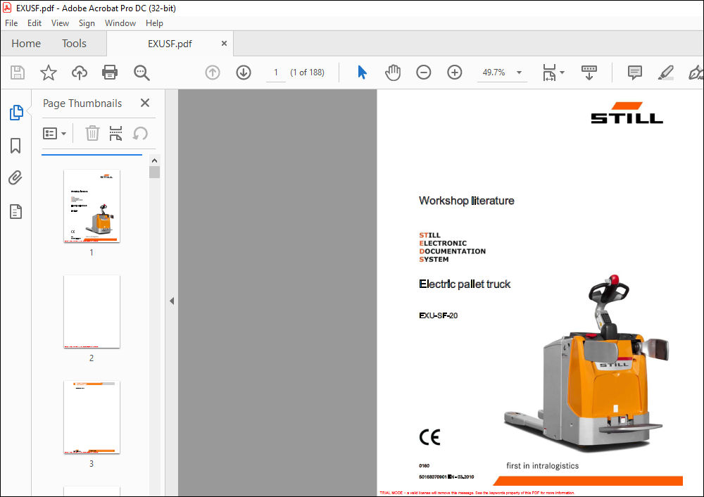Click the Save file icon
704x497 pixels.
pyautogui.click(x=18, y=73)
